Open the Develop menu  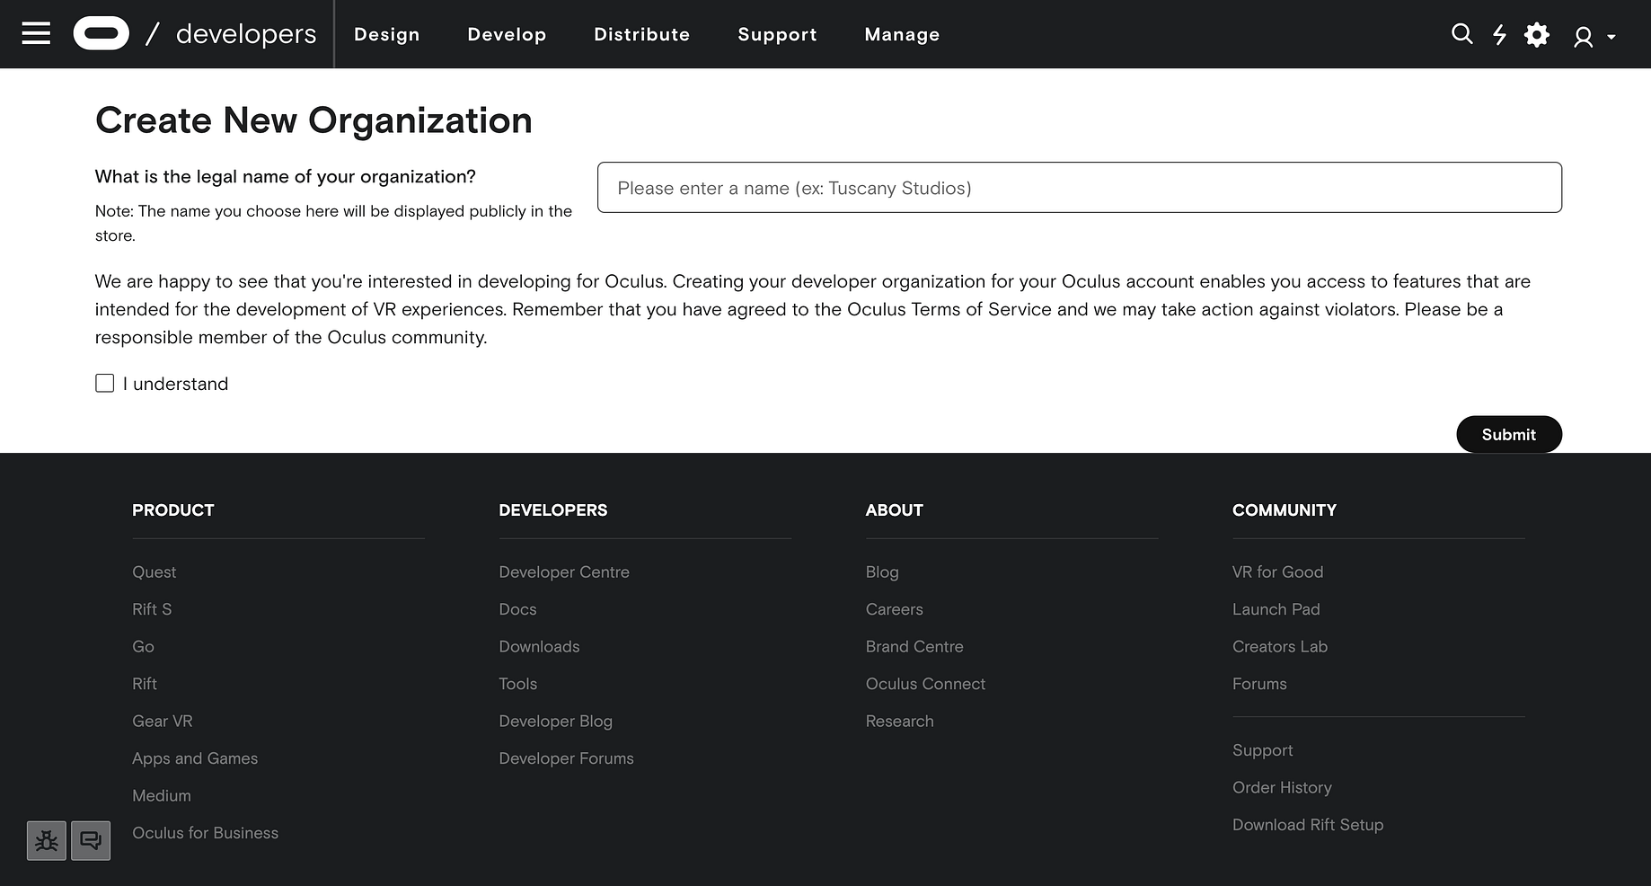pos(507,34)
